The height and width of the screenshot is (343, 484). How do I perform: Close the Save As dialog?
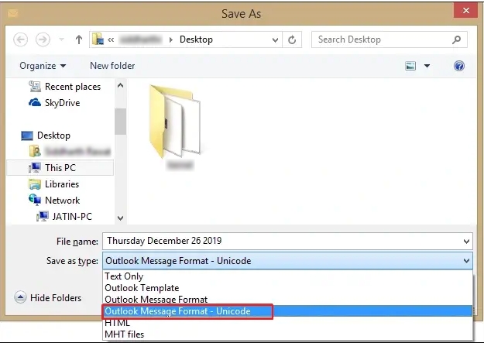(465, 11)
